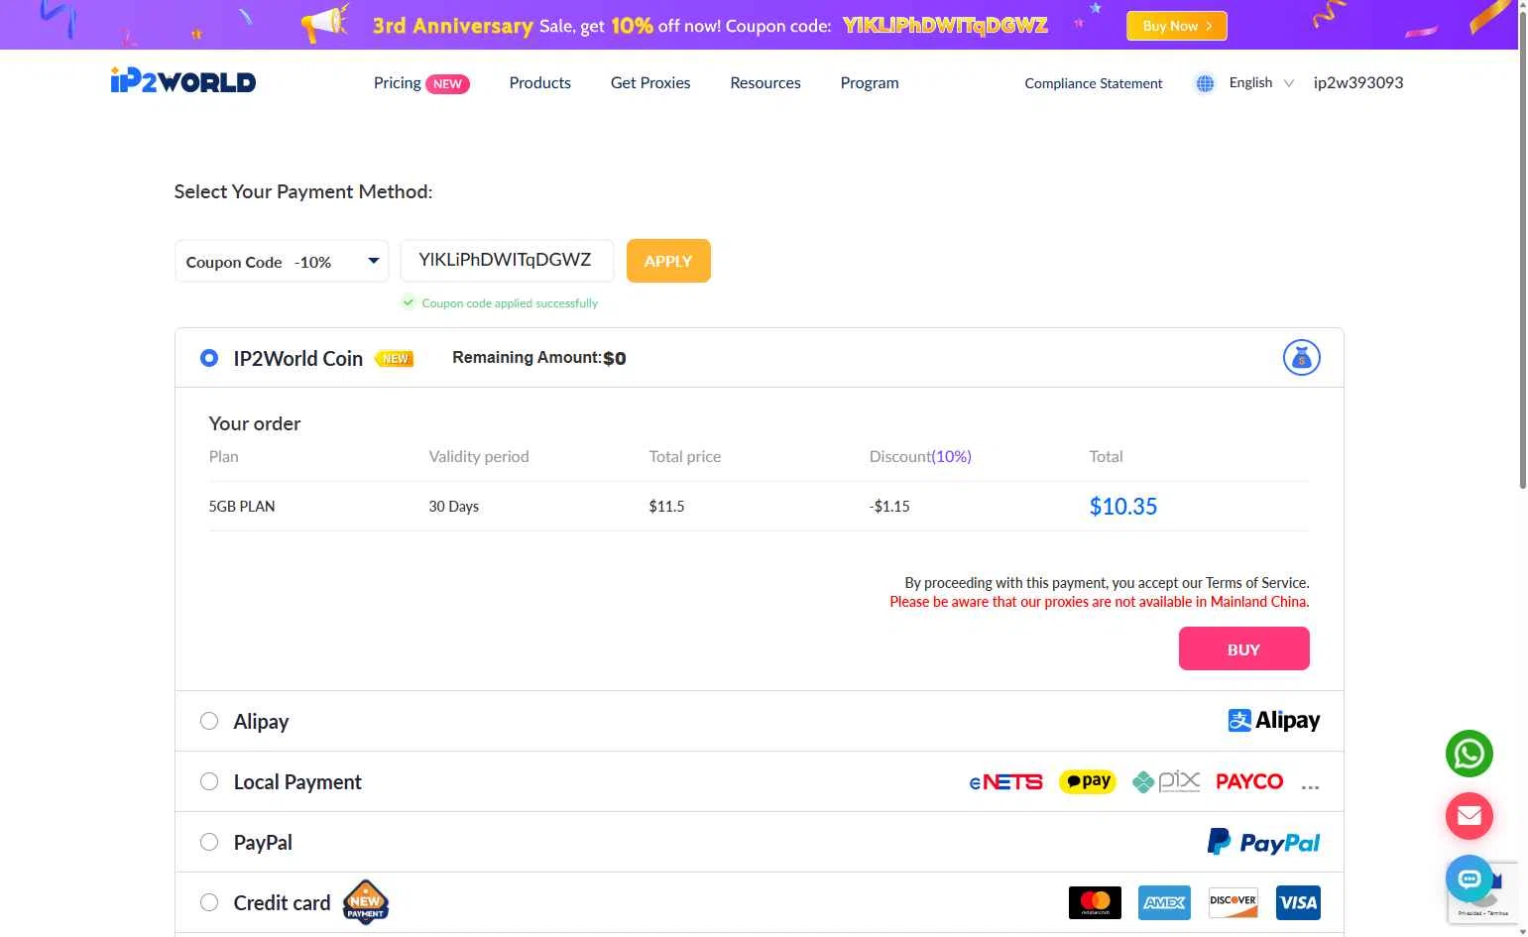Click the VISA card logo
The height and width of the screenshot is (937, 1528).
[1298, 902]
